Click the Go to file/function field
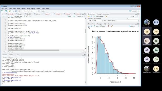The image size is (162, 91). [x=29, y=11]
